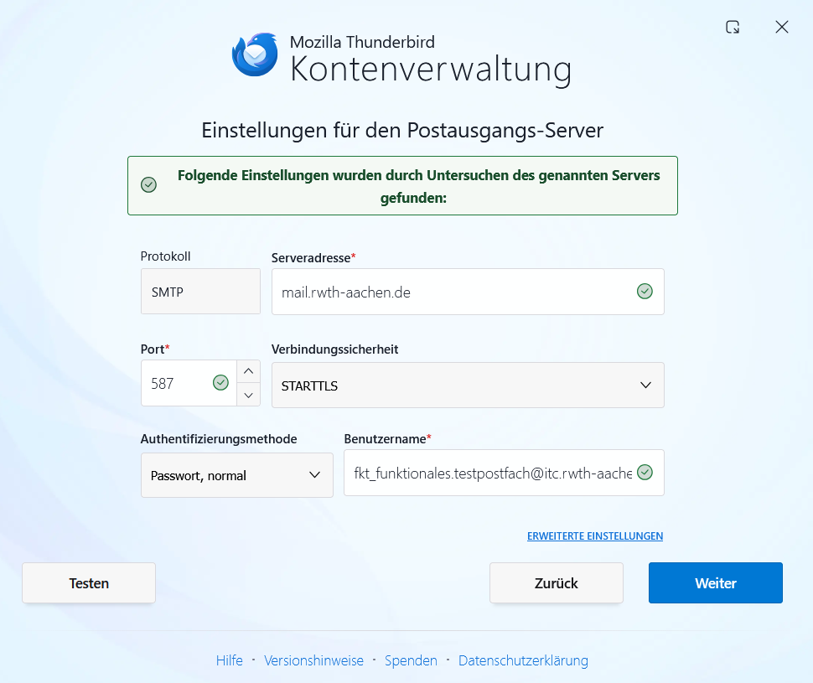Click the heading 'Einstellungen für den Postausgangs-Server'

point(402,130)
